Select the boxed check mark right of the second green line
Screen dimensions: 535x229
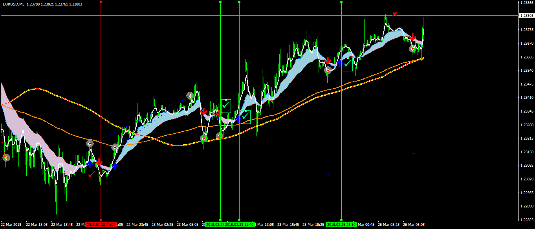click(246, 116)
